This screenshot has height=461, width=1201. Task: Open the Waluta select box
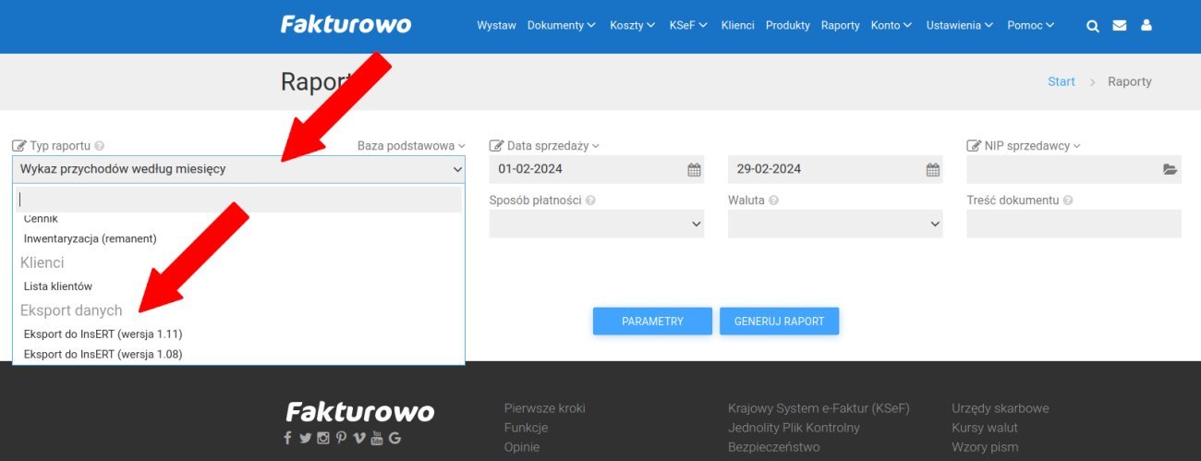[835, 224]
